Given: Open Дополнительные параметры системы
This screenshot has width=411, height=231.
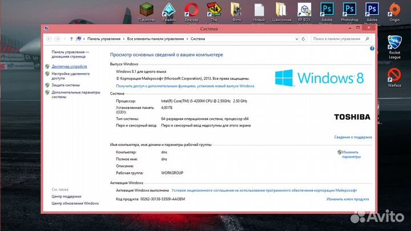Looking at the screenshot, I should pyautogui.click(x=76, y=95).
